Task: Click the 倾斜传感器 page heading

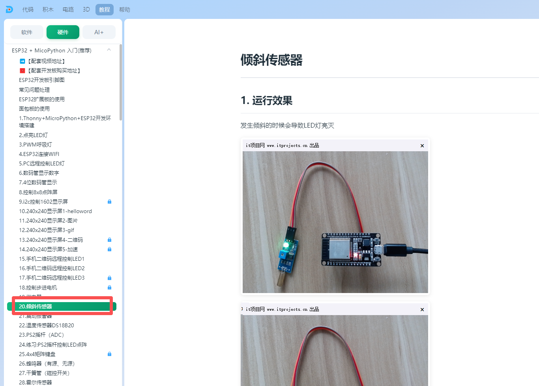Action: point(271,60)
